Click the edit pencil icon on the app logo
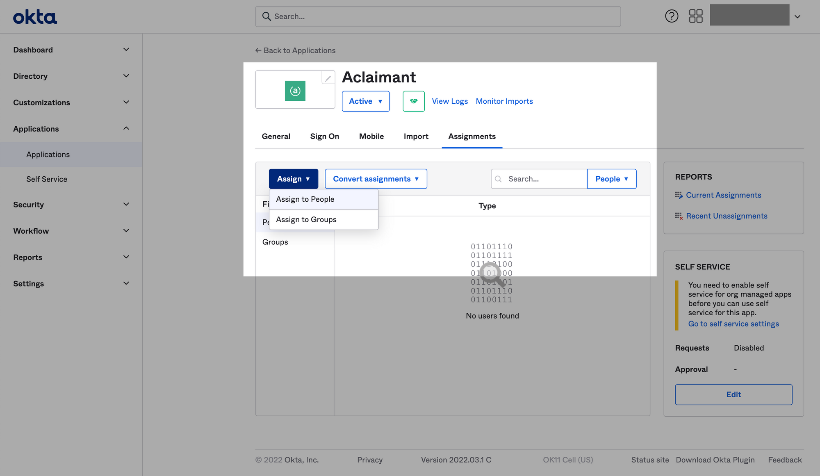820x476 pixels. click(x=328, y=77)
